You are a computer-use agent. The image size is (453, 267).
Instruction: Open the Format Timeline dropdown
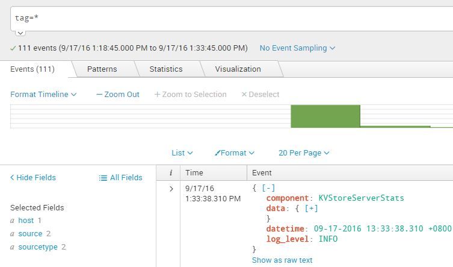click(x=43, y=94)
